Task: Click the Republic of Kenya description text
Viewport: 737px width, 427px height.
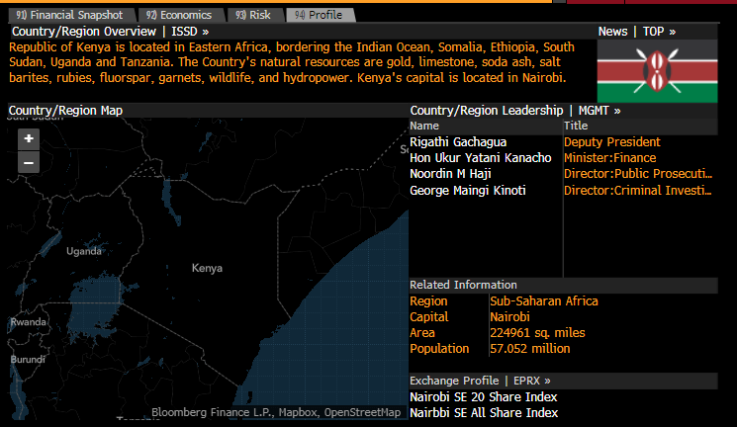Action: click(x=292, y=62)
